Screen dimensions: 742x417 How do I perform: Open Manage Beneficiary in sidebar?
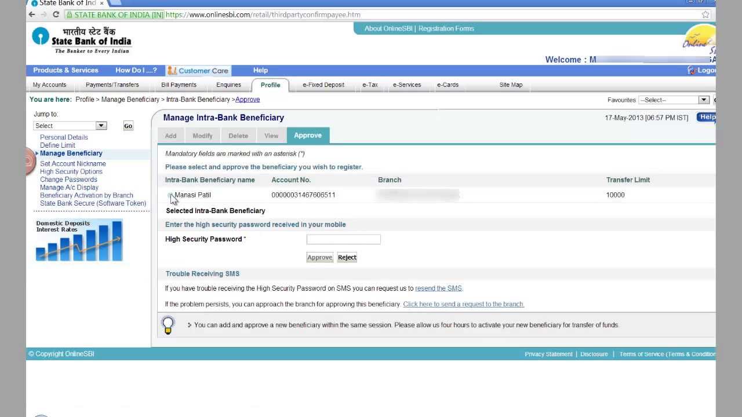click(71, 153)
